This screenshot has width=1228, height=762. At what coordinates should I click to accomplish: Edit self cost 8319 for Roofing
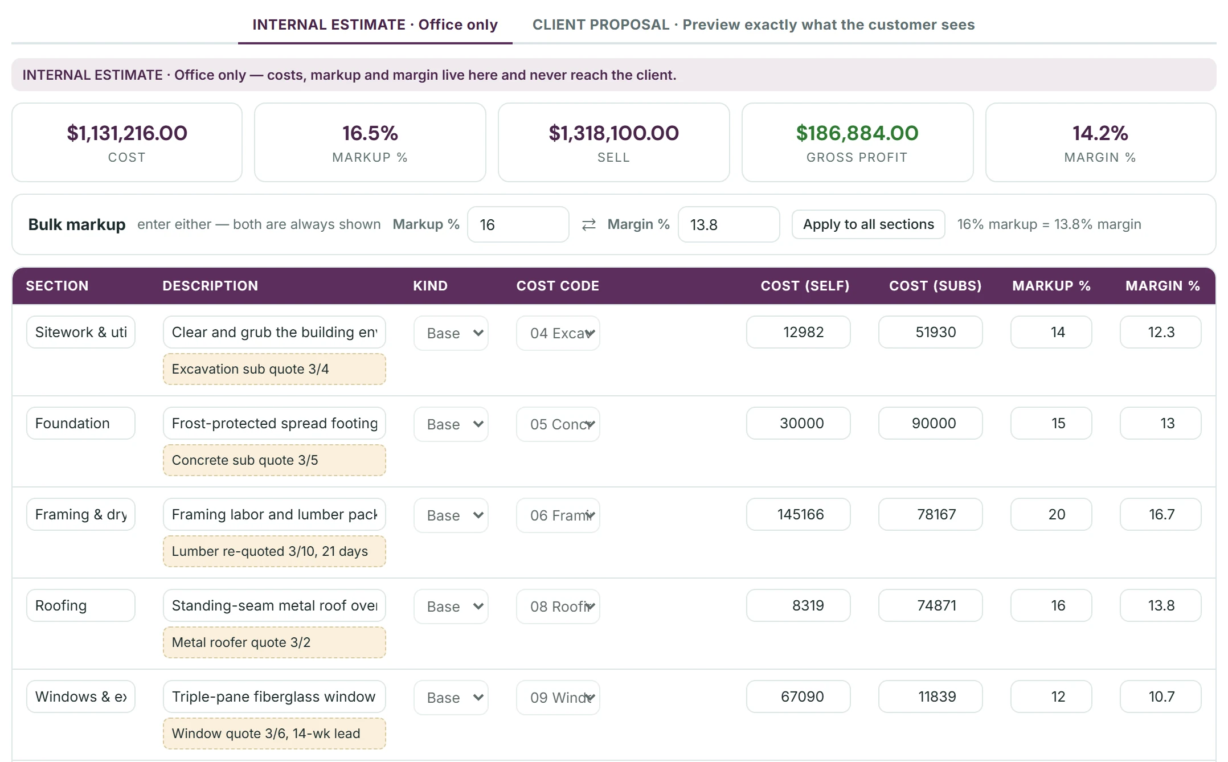[799, 605]
